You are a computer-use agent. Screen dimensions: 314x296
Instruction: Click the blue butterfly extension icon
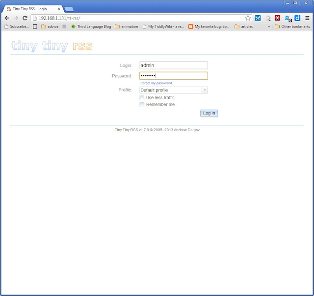[258, 18]
